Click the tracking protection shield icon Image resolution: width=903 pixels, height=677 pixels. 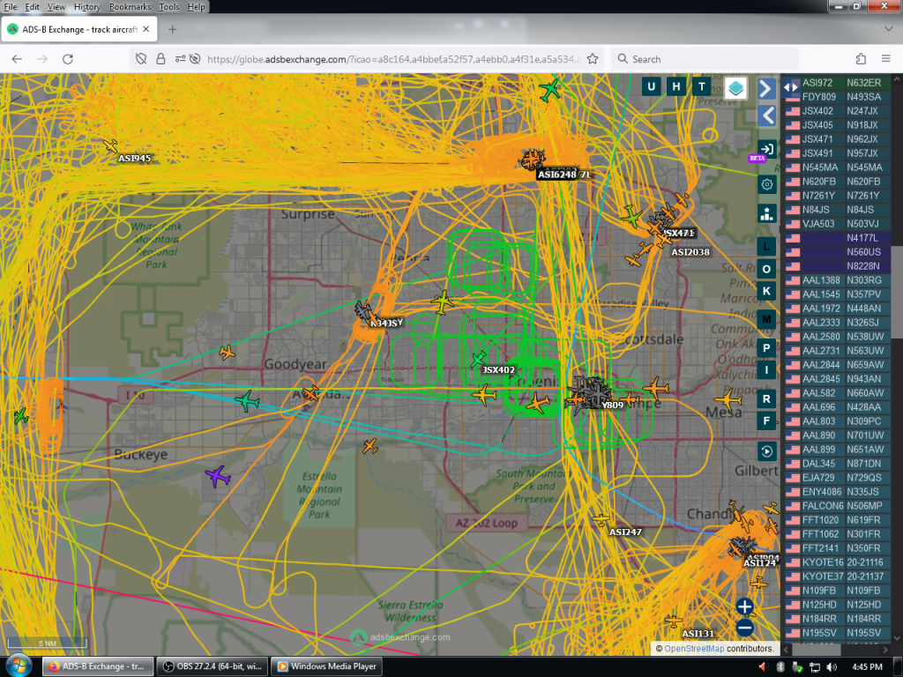coord(141,59)
